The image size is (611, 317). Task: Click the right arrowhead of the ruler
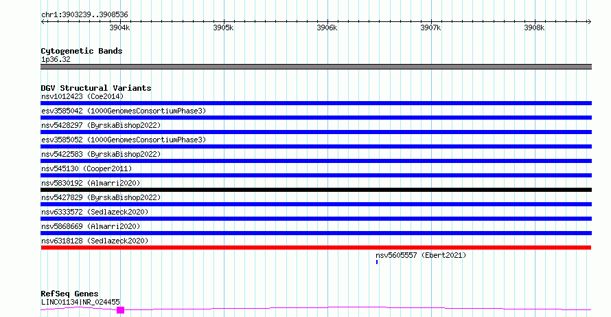tap(590, 22)
